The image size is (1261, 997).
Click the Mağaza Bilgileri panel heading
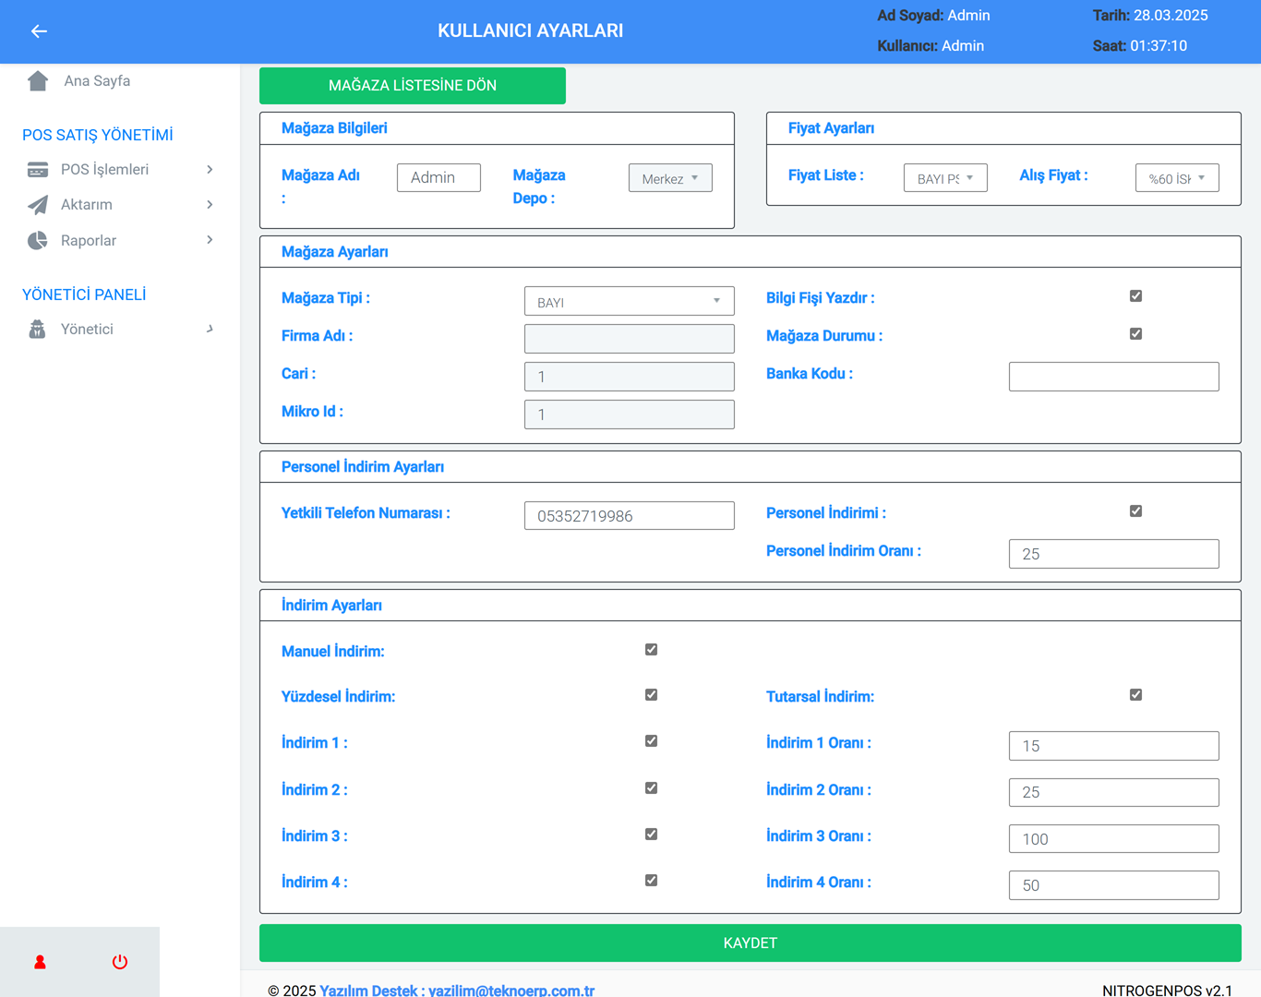(x=334, y=128)
